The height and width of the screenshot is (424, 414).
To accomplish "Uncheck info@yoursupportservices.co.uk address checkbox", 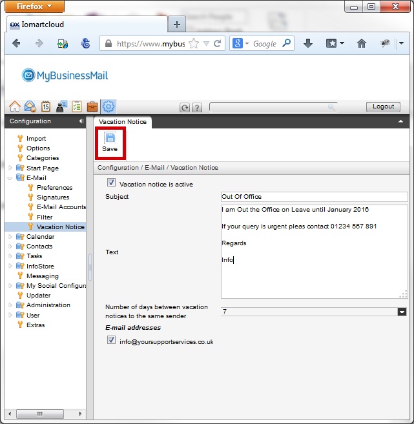I will coord(112,341).
